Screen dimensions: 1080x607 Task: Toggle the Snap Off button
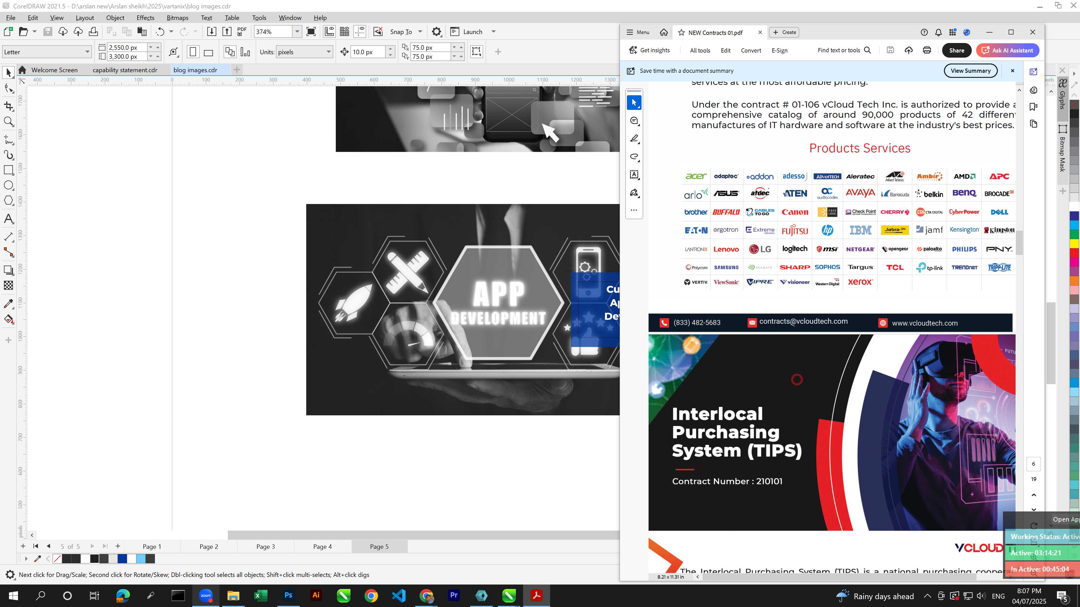pyautogui.click(x=378, y=31)
